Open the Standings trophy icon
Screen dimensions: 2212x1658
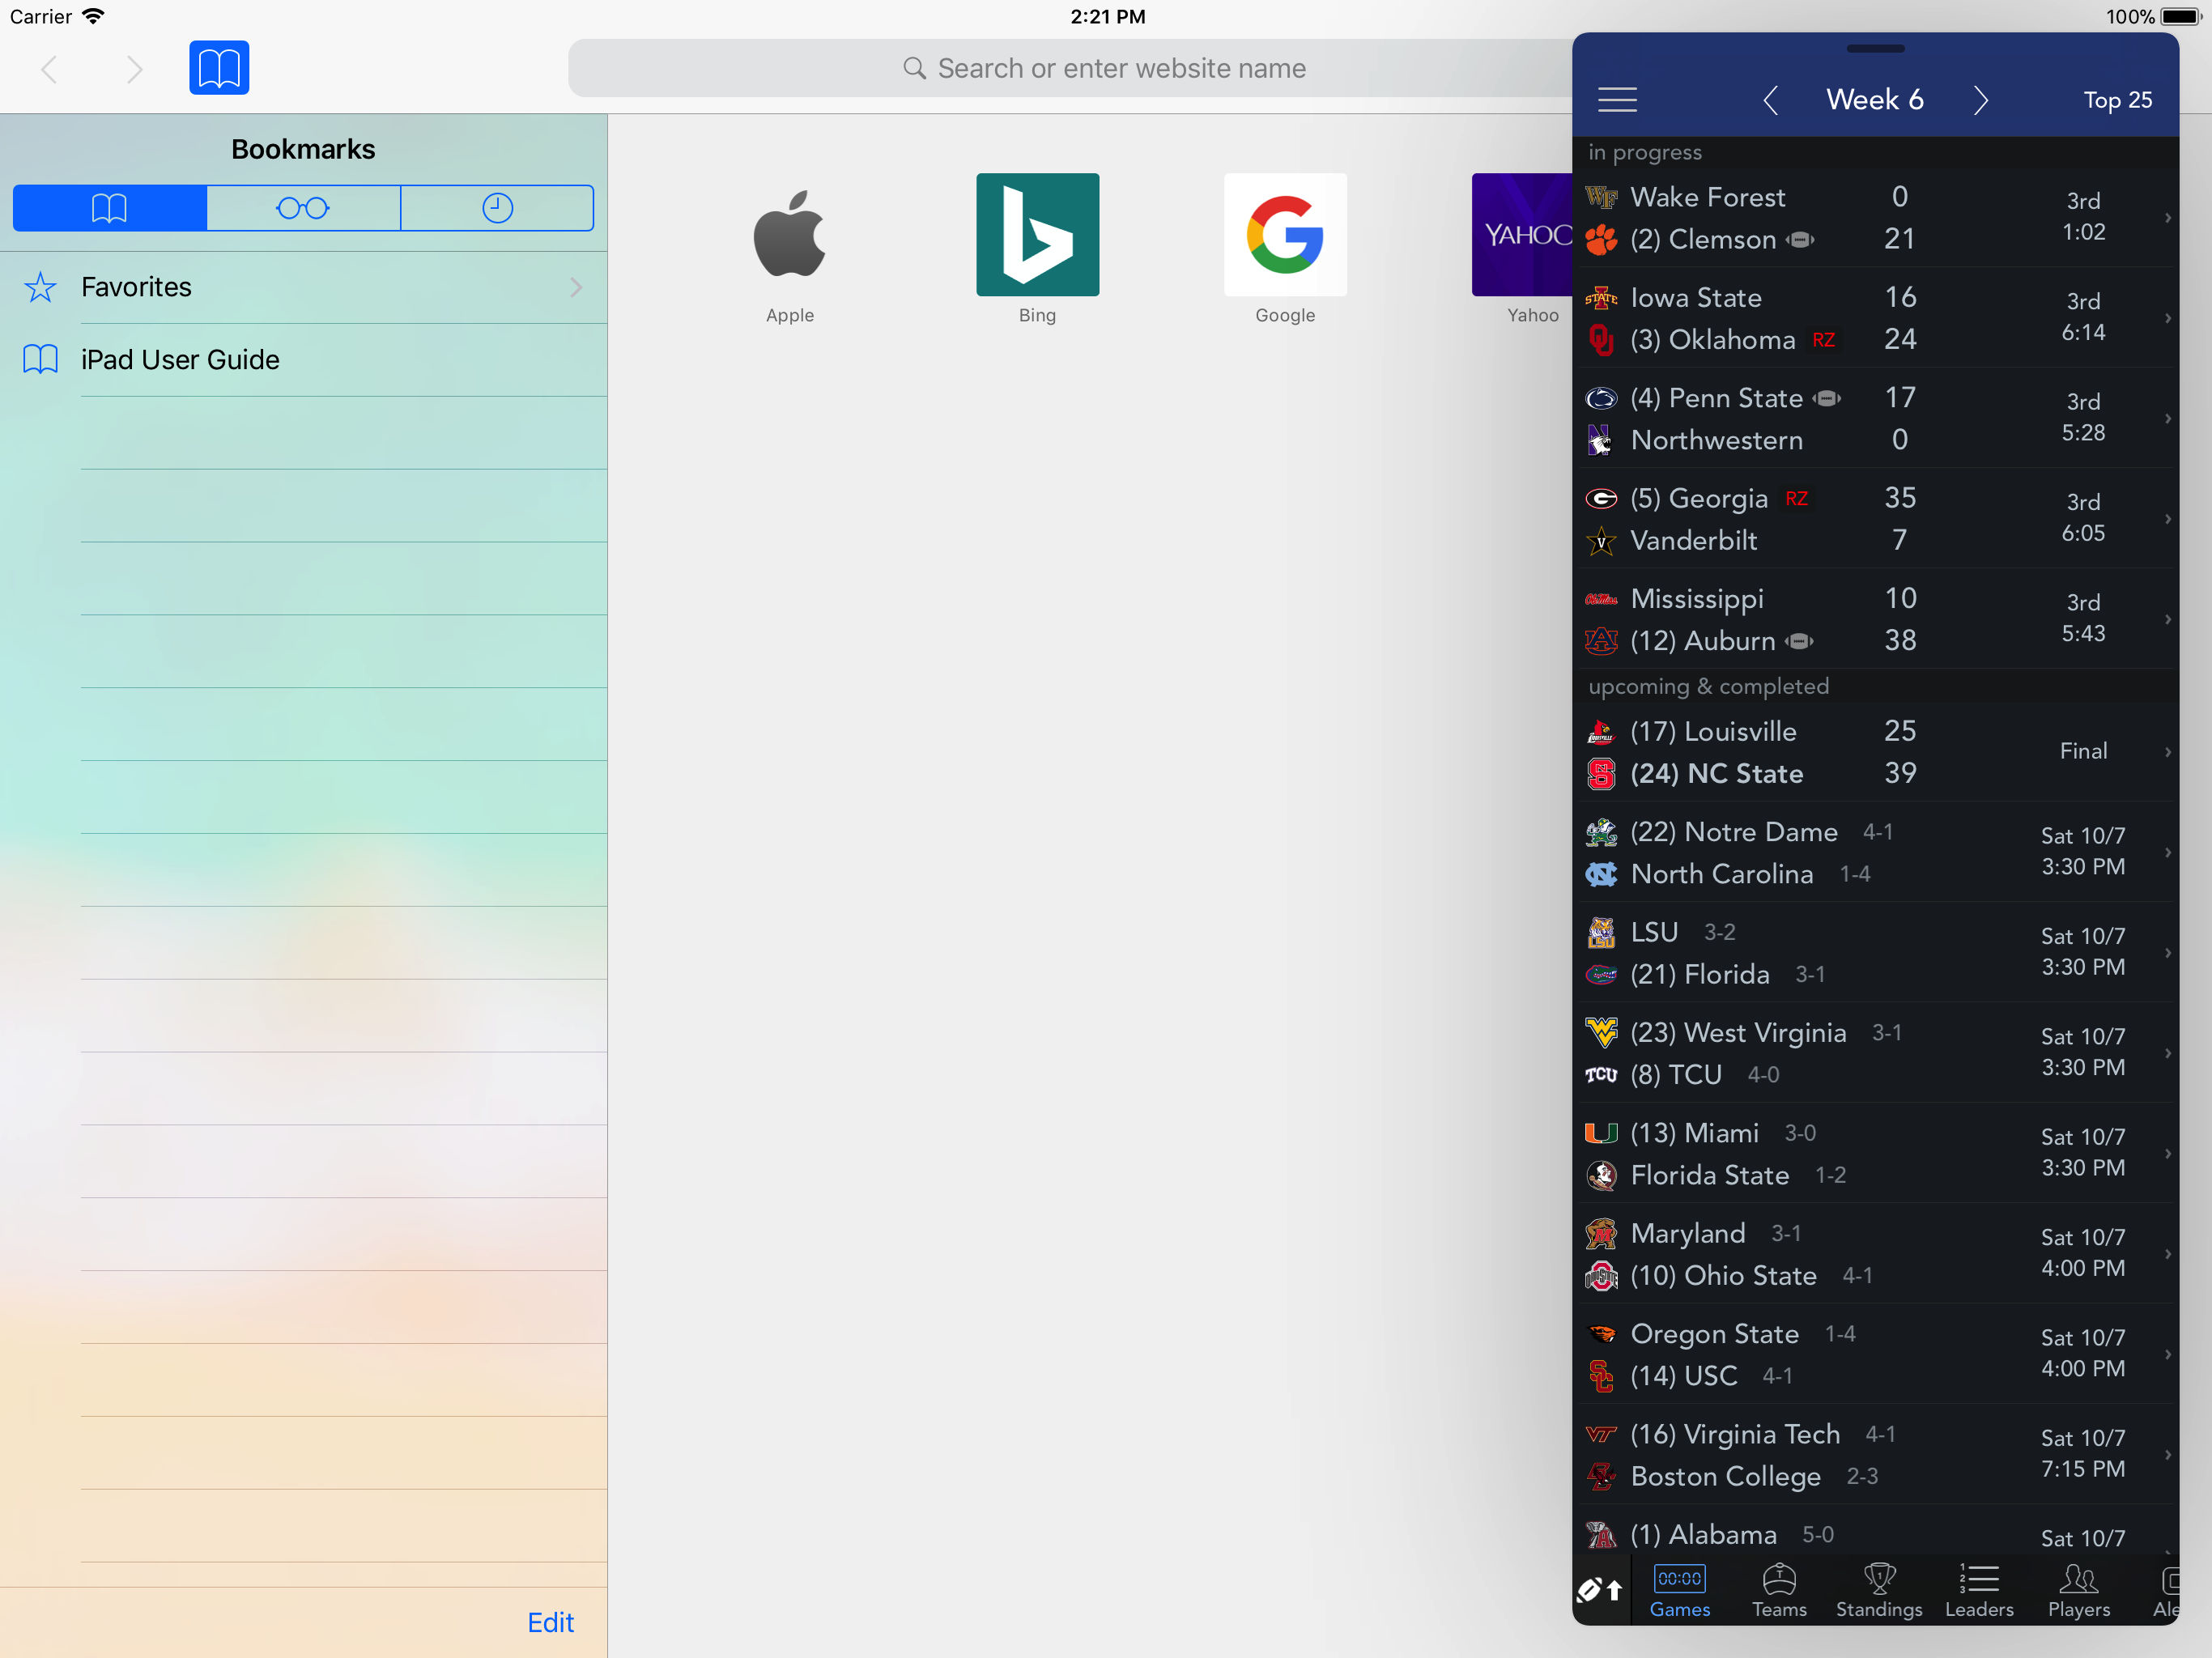(1878, 1590)
